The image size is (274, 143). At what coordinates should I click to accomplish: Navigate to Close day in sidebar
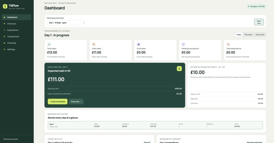(16, 43)
